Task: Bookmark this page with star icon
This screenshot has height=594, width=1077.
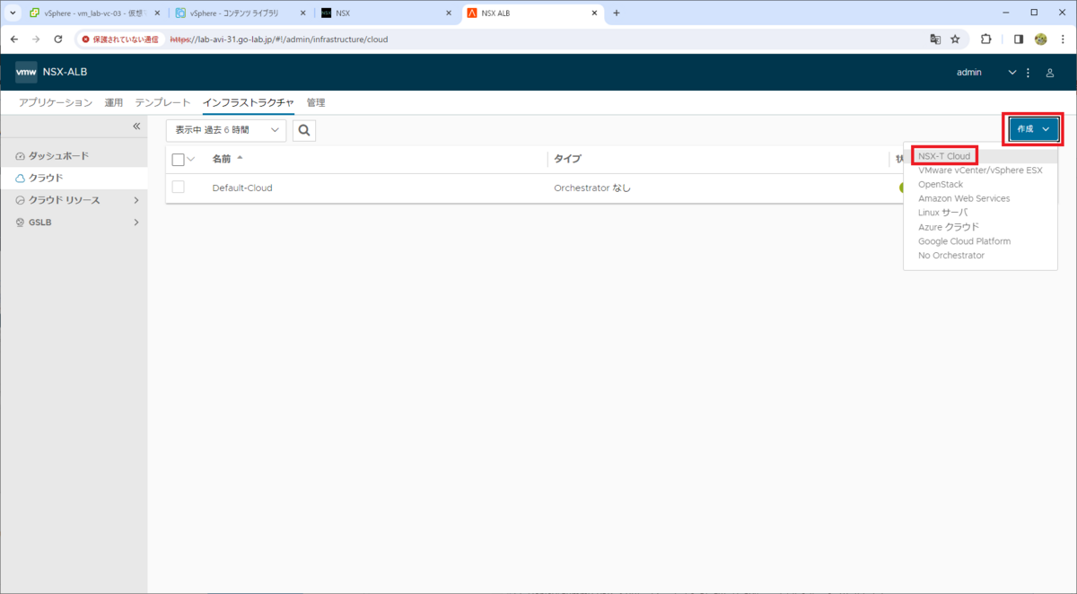Action: point(956,39)
